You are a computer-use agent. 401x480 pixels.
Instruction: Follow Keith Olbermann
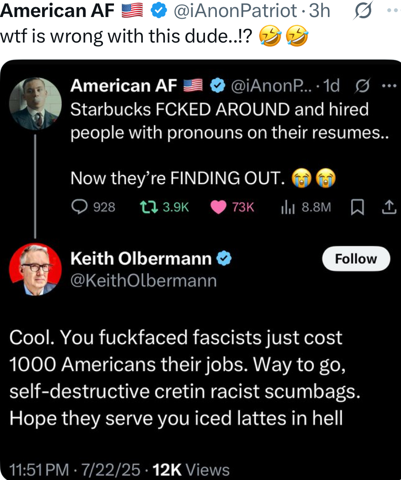tap(356, 259)
